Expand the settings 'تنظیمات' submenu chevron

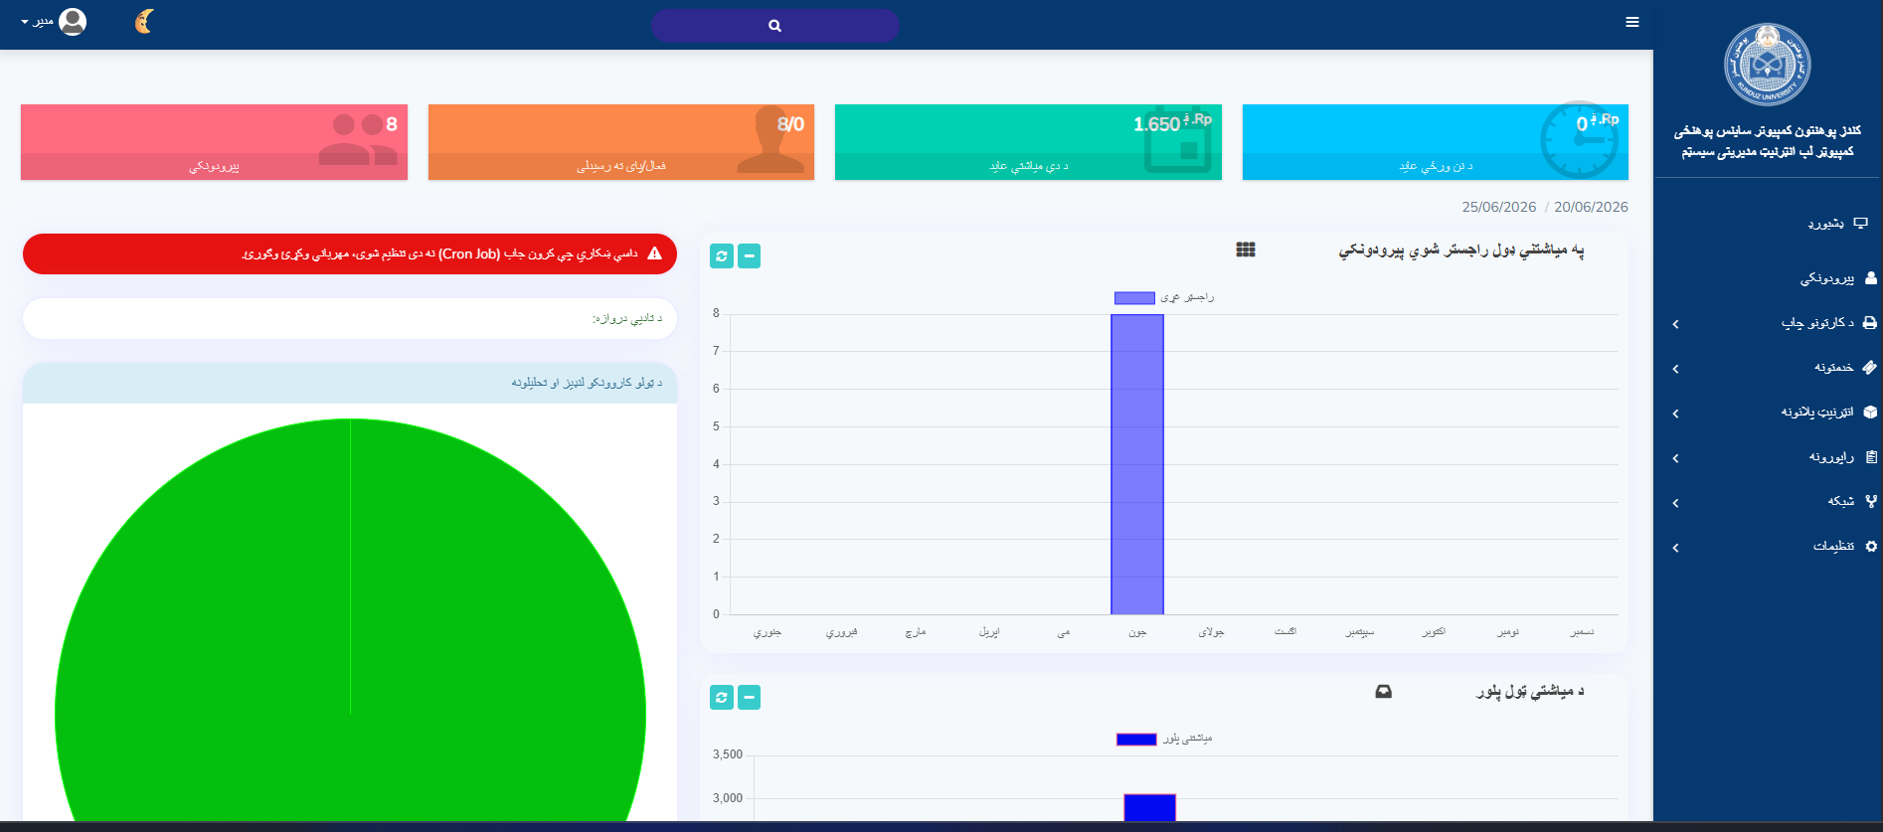pyautogui.click(x=1675, y=548)
